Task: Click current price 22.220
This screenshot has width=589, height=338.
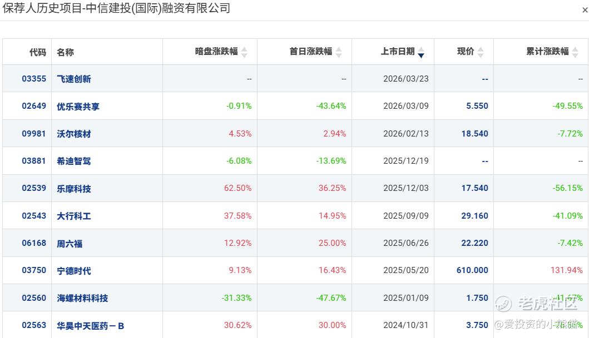Action: tap(475, 243)
